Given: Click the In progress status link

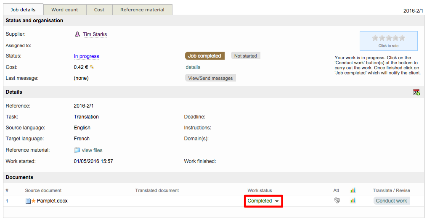Looking at the screenshot, I should coord(86,56).
